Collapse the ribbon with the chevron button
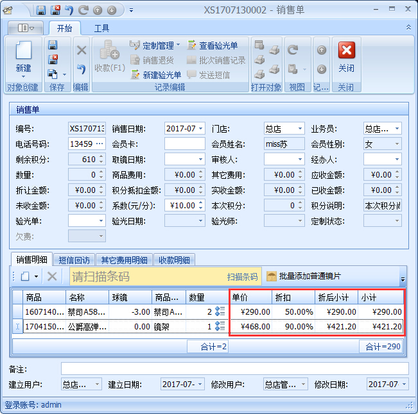 408,28
